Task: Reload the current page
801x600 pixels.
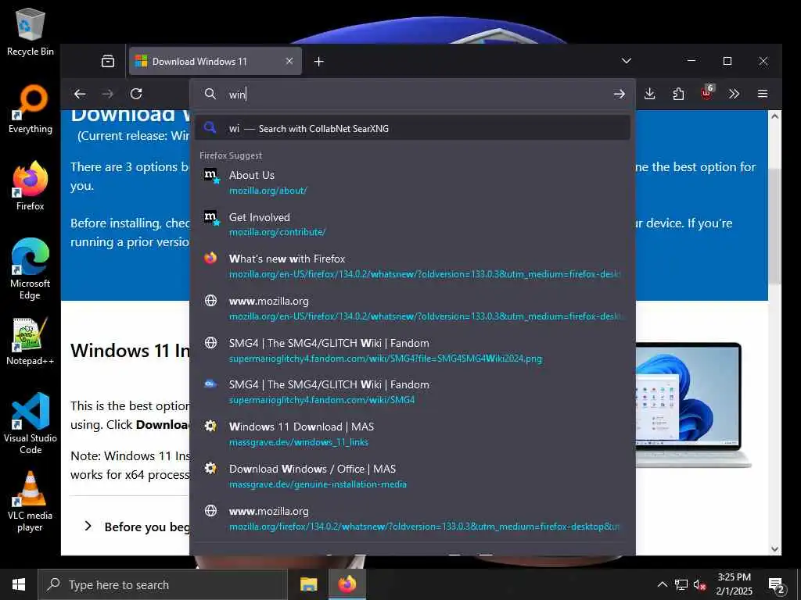Action: tap(136, 94)
